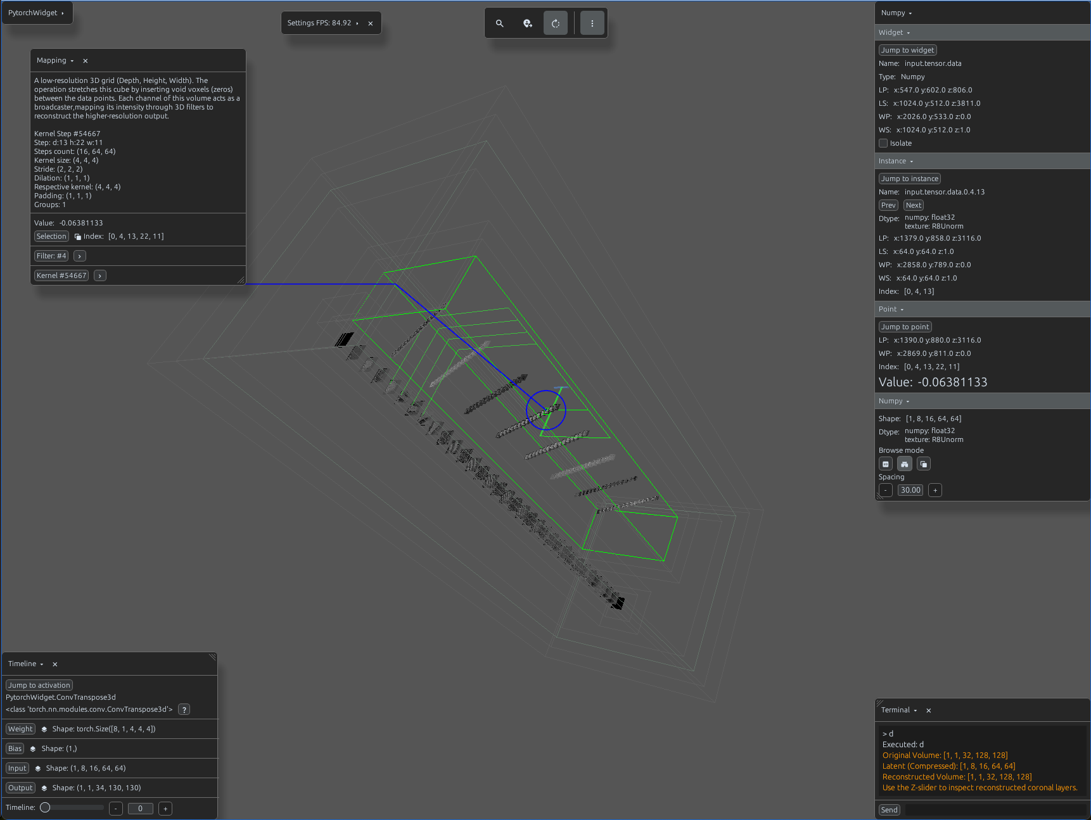Increase the timeline step with plus button
This screenshot has width=1091, height=820.
[x=165, y=809]
